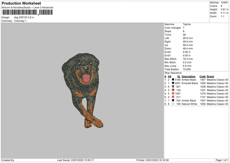Click the thread code 1278

(x=203, y=93)
